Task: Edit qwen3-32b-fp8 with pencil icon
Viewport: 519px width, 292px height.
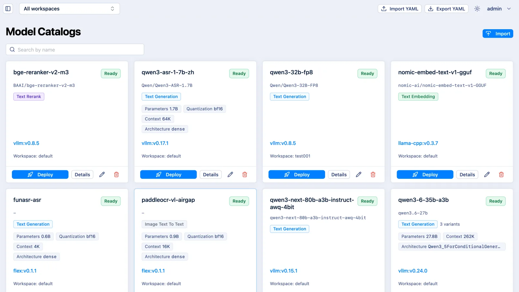Action: tap(358, 175)
